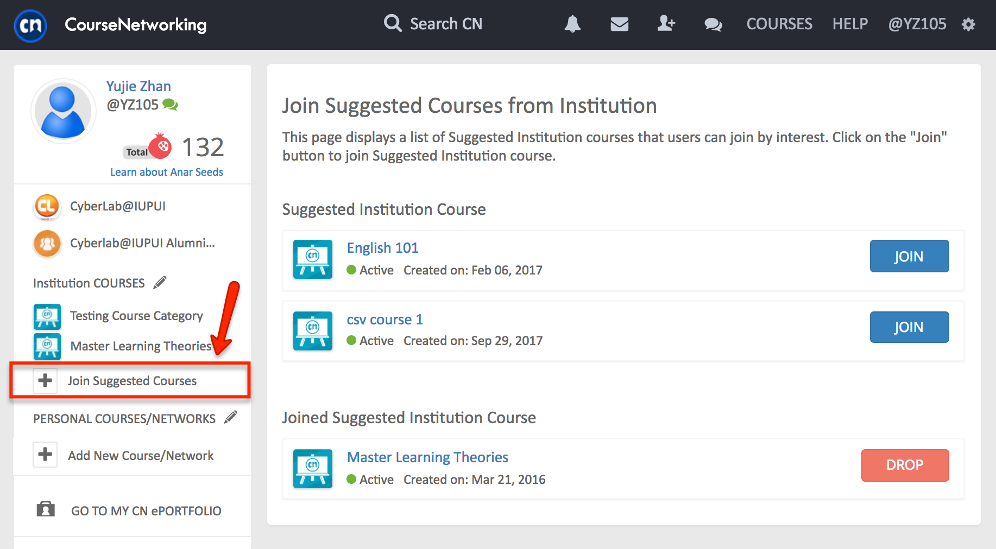Click Yujie Zhan profile avatar
Viewport: 996px width, 549px height.
(x=63, y=111)
